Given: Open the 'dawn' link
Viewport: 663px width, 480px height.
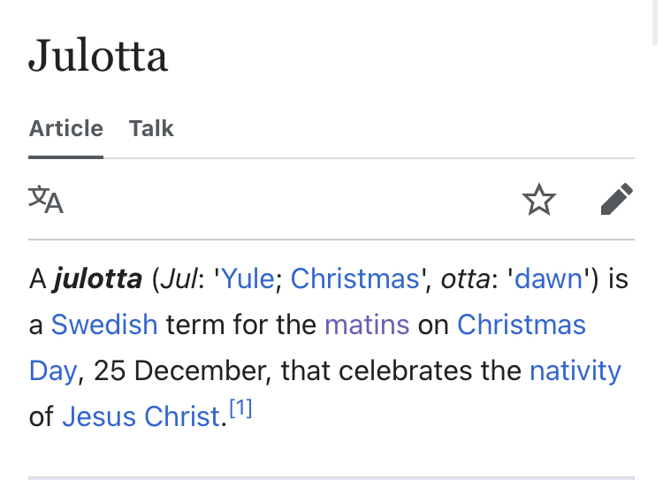Looking at the screenshot, I should click(x=549, y=279).
